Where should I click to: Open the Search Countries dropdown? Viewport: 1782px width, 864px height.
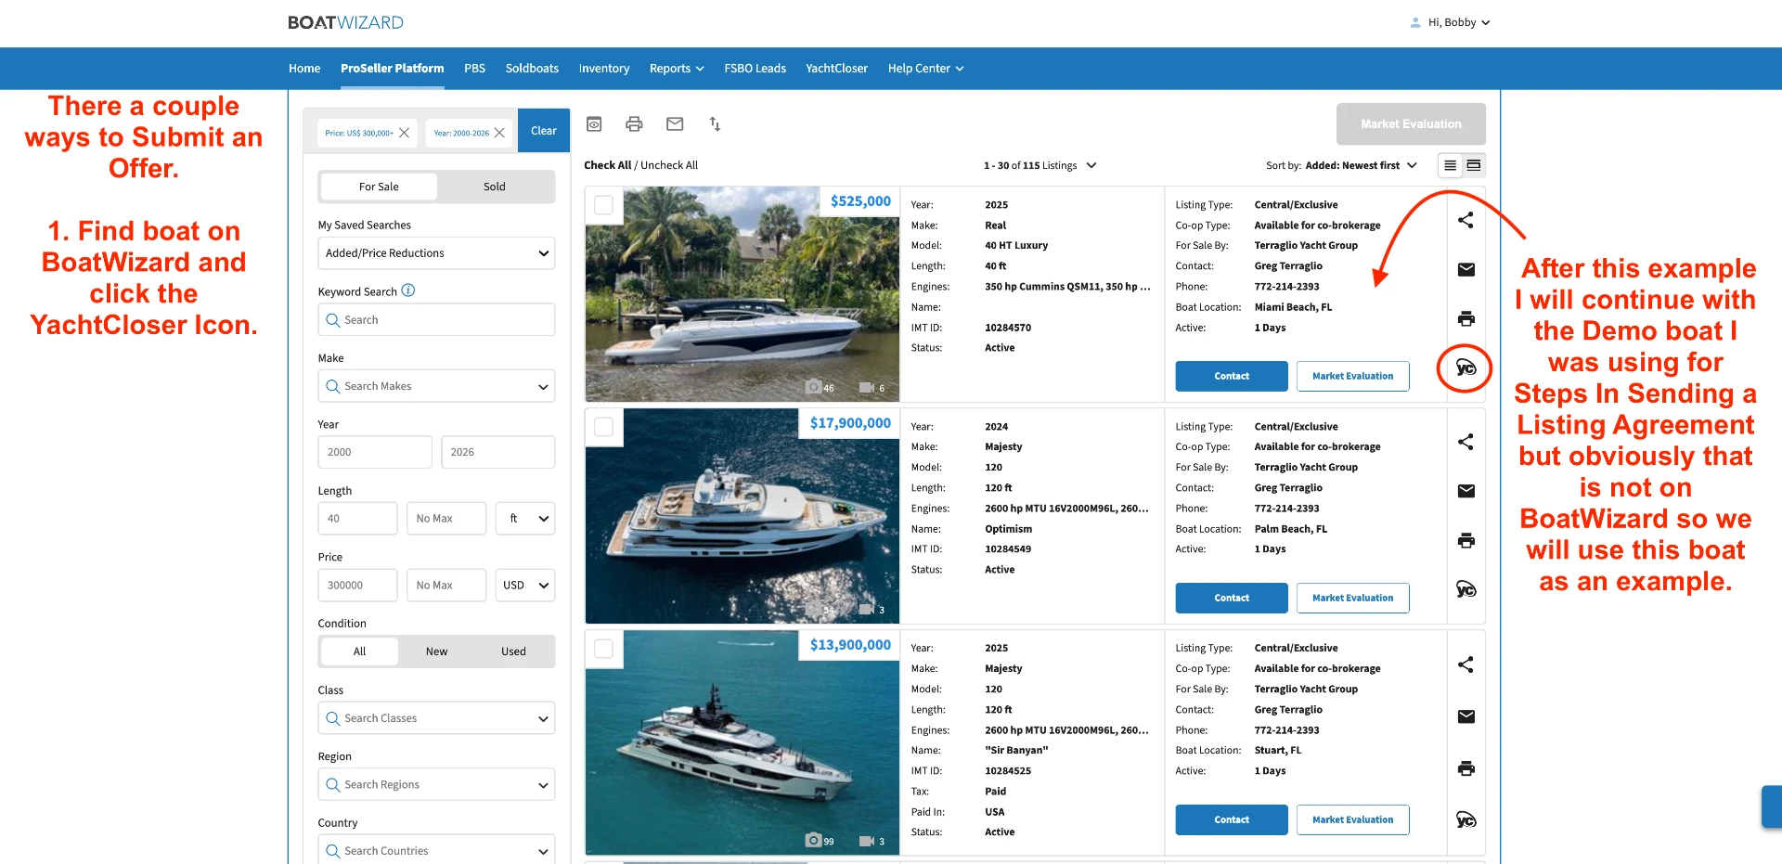pyautogui.click(x=436, y=849)
